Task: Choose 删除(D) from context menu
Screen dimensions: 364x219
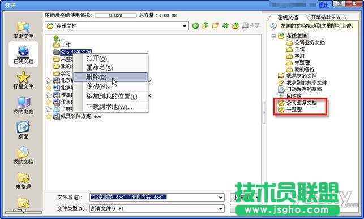Action: coord(110,77)
